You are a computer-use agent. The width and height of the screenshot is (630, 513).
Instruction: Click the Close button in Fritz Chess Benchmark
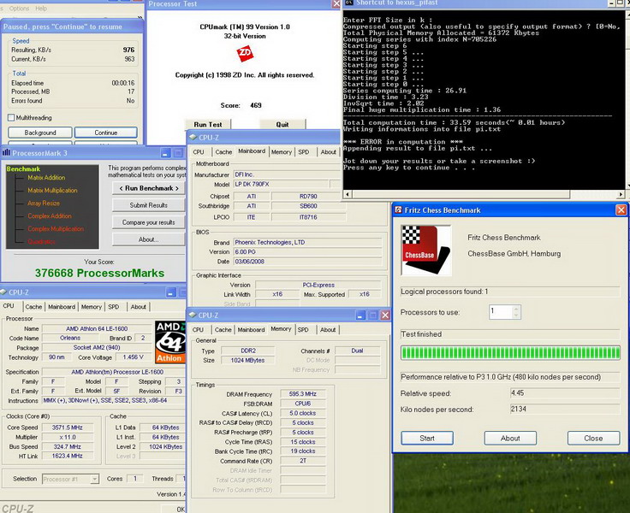[x=593, y=438]
